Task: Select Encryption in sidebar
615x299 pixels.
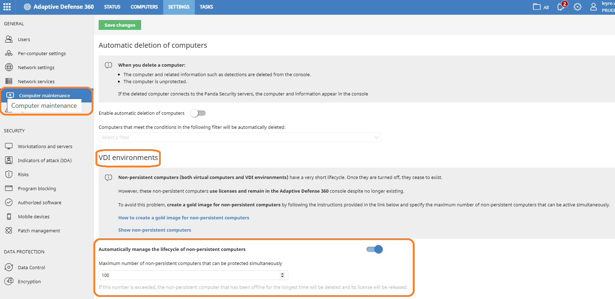Action: pos(29,281)
